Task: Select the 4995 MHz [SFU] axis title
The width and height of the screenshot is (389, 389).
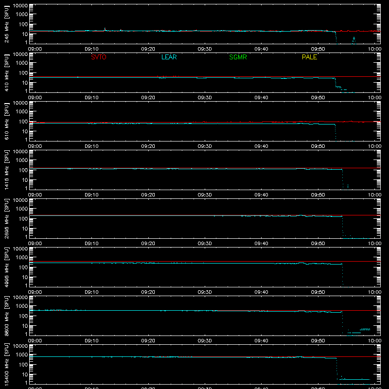Action: tap(6, 267)
